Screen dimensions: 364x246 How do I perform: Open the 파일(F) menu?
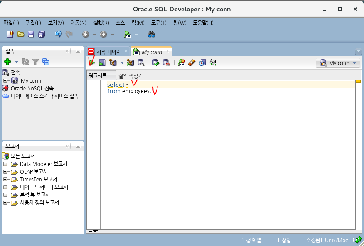tap(11, 23)
